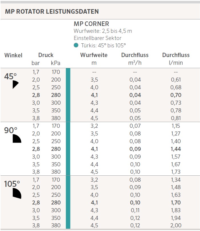The width and height of the screenshot is (200, 231).
Task: Click the bold 0,70 l/min value
Action: (x=176, y=95)
